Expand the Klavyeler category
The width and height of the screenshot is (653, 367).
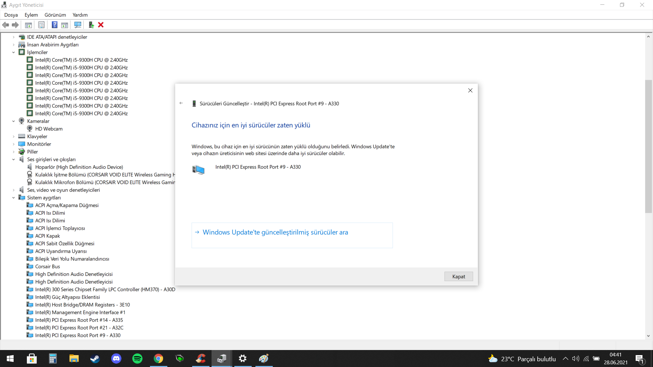click(x=14, y=137)
